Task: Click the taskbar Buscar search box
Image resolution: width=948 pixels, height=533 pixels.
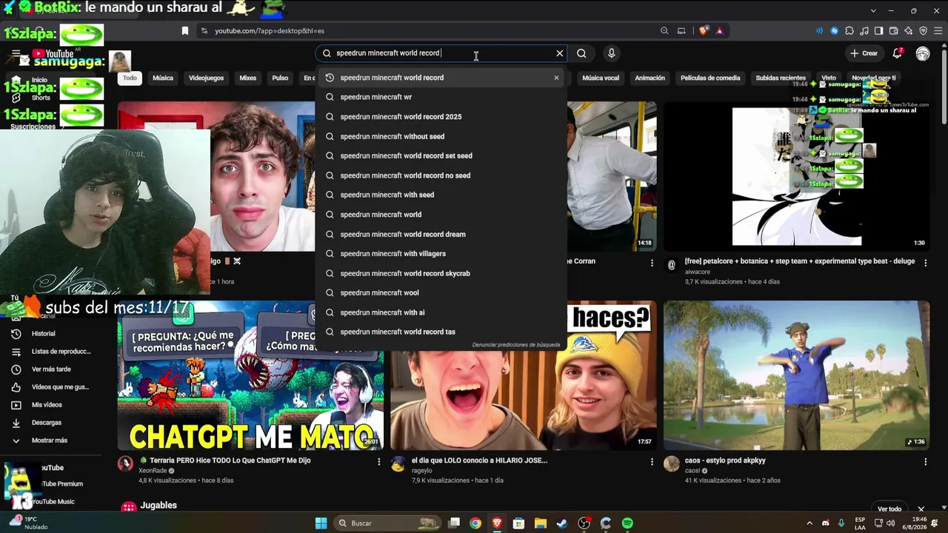Action: coord(386,523)
